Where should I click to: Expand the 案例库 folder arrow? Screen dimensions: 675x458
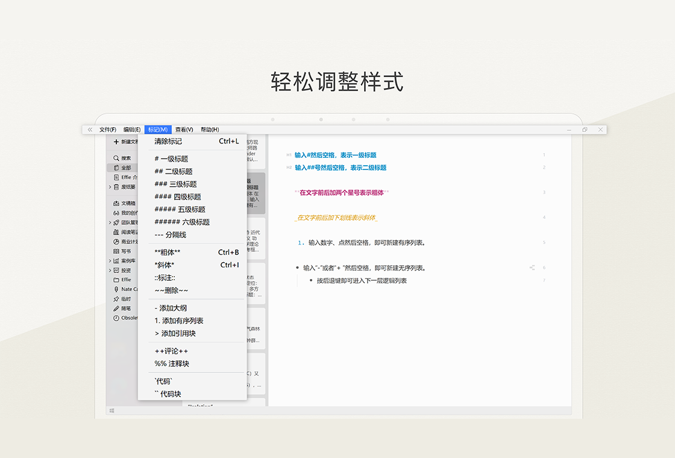click(x=110, y=261)
